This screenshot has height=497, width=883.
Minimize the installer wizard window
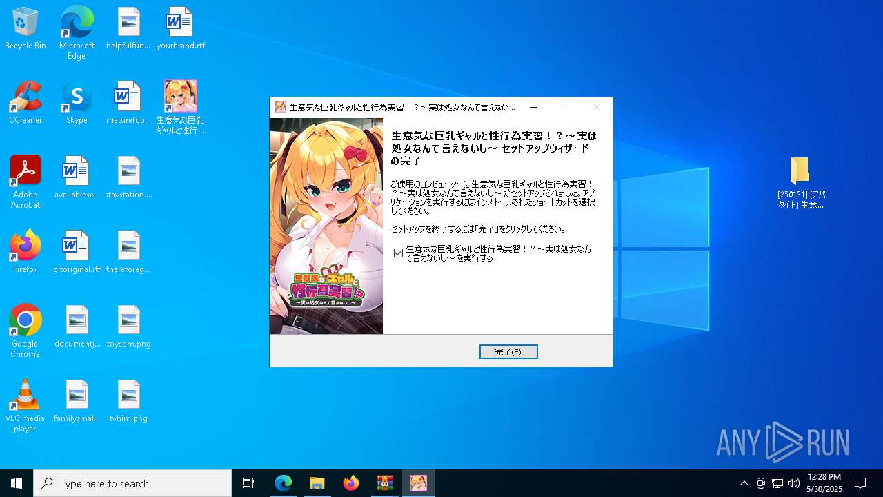[x=533, y=108]
